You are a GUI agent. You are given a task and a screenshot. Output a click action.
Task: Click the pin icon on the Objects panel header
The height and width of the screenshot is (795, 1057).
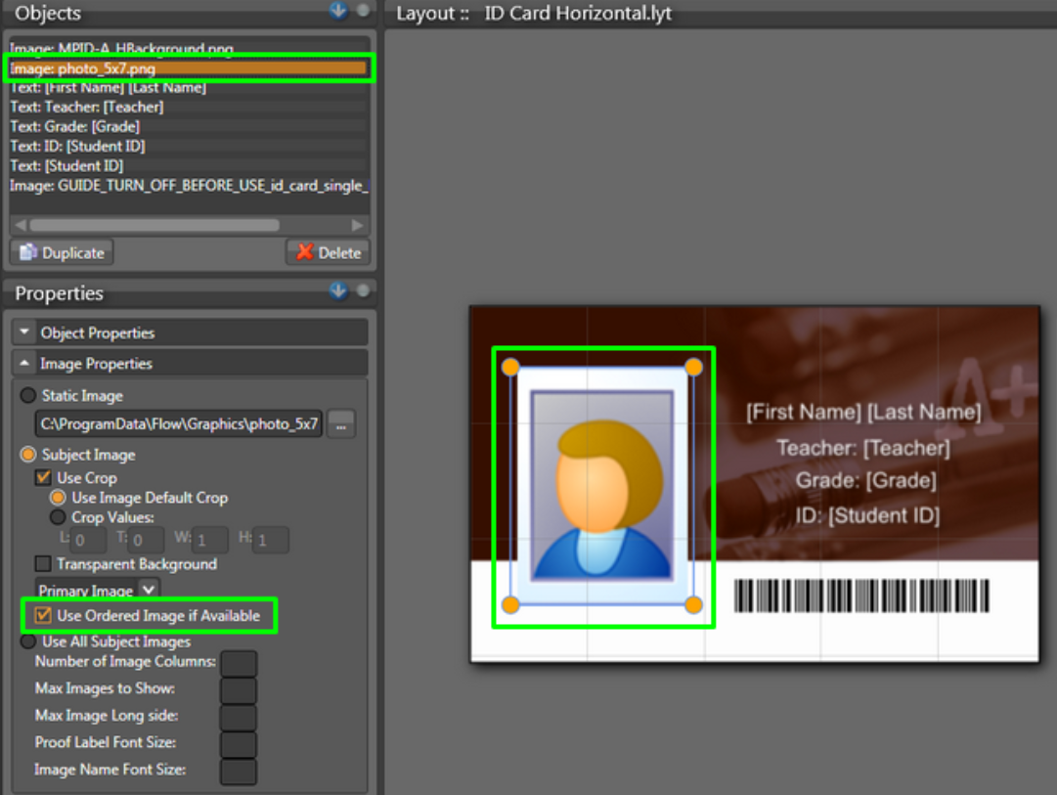361,11
